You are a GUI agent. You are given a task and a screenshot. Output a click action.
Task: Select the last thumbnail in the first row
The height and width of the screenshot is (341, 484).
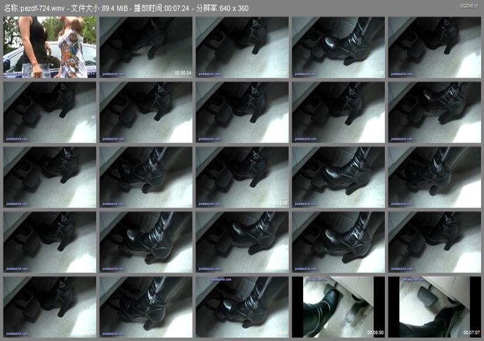(x=434, y=47)
